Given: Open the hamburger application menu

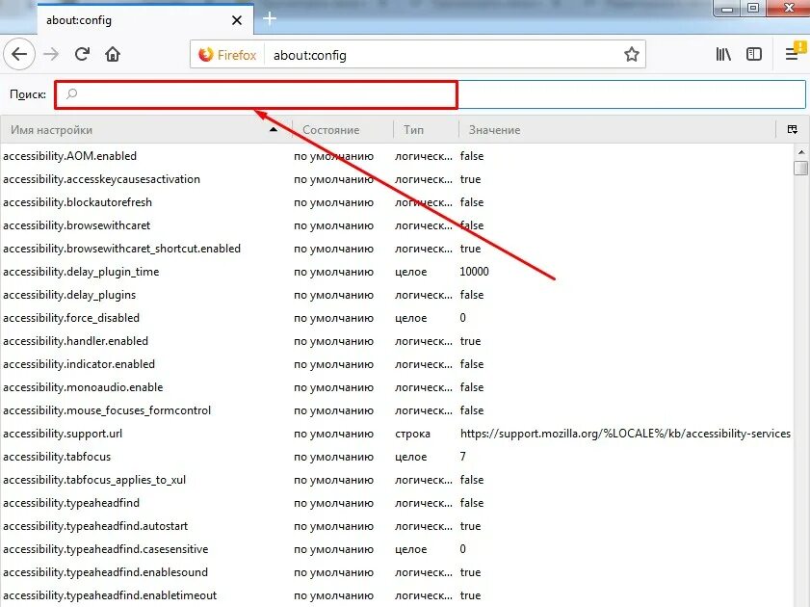Looking at the screenshot, I should pos(793,53).
